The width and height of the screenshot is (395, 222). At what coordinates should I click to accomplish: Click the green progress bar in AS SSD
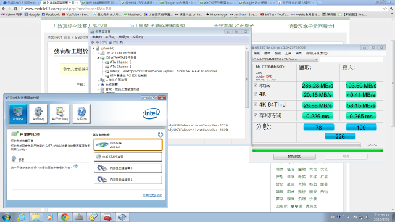318,150
